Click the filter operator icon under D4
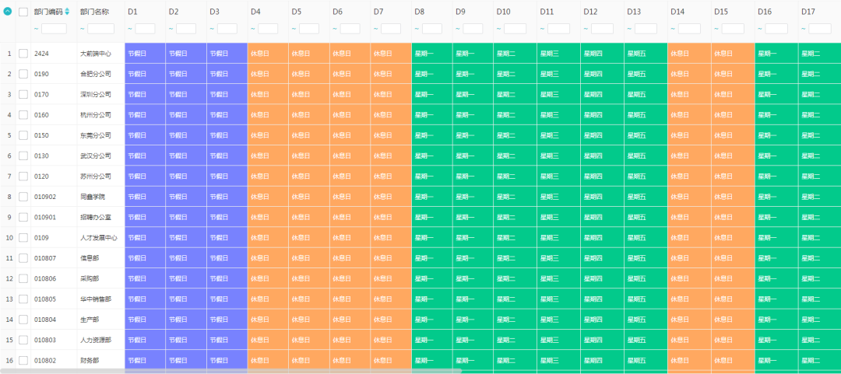The width and height of the screenshot is (841, 374). point(253,29)
